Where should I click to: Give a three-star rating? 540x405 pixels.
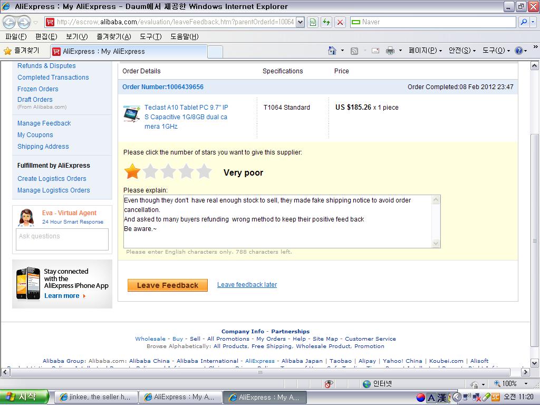click(168, 171)
